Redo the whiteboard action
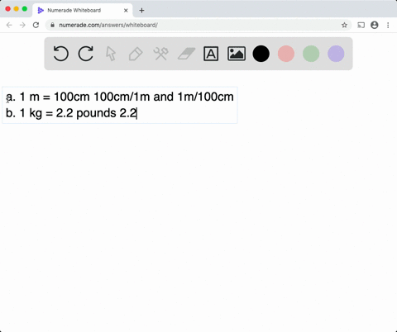 tap(86, 54)
